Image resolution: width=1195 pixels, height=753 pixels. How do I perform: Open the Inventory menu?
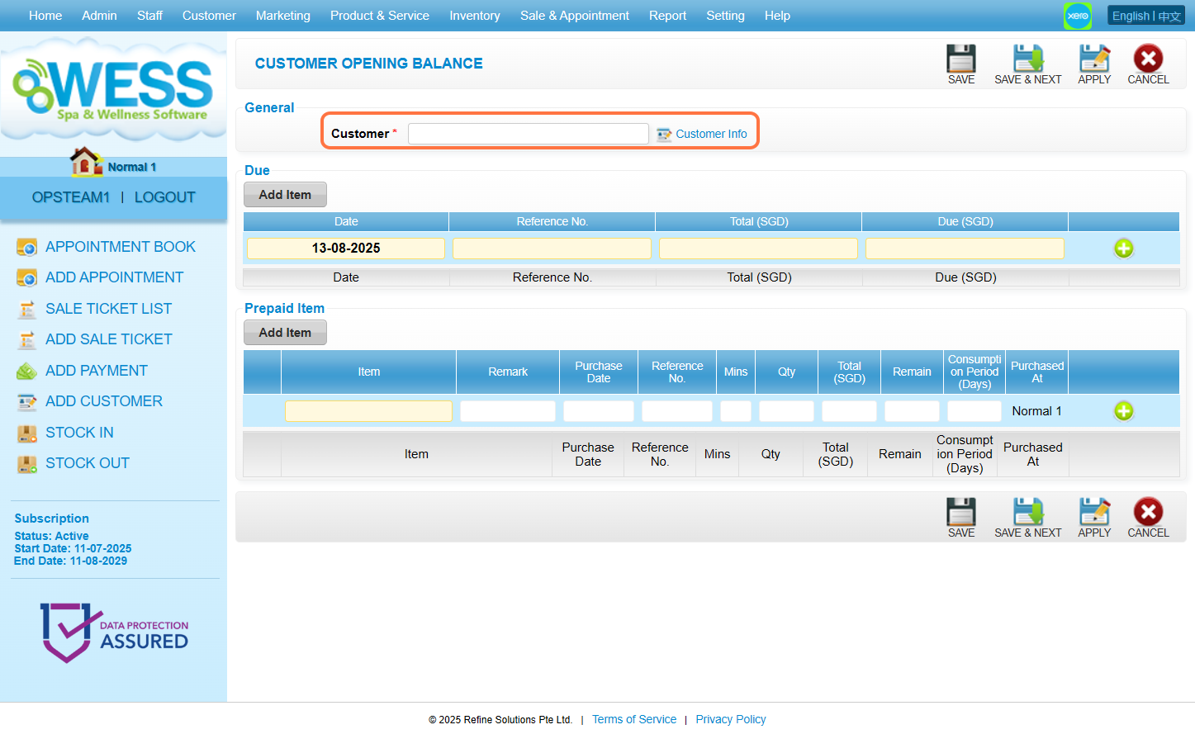coord(474,16)
